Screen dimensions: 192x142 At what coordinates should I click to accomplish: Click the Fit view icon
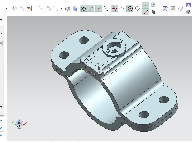[x=189, y=5]
